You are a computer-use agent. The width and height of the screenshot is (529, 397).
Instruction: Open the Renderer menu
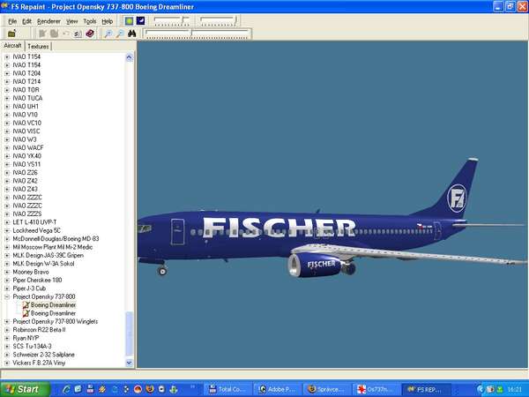pos(48,21)
